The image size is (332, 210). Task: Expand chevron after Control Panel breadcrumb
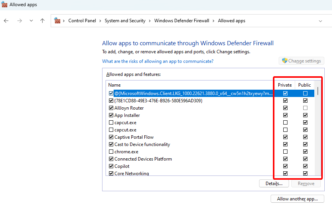pyautogui.click(x=100, y=21)
